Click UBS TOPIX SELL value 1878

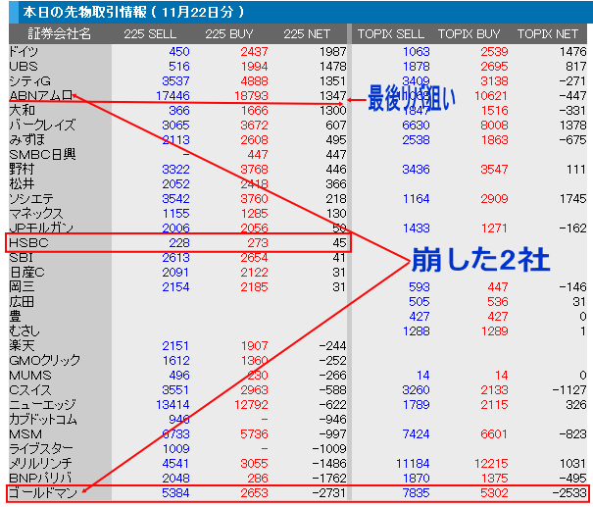416,67
